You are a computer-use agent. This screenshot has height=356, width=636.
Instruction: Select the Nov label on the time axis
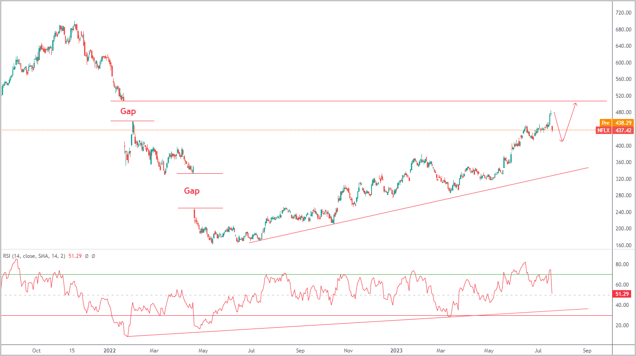click(x=349, y=351)
